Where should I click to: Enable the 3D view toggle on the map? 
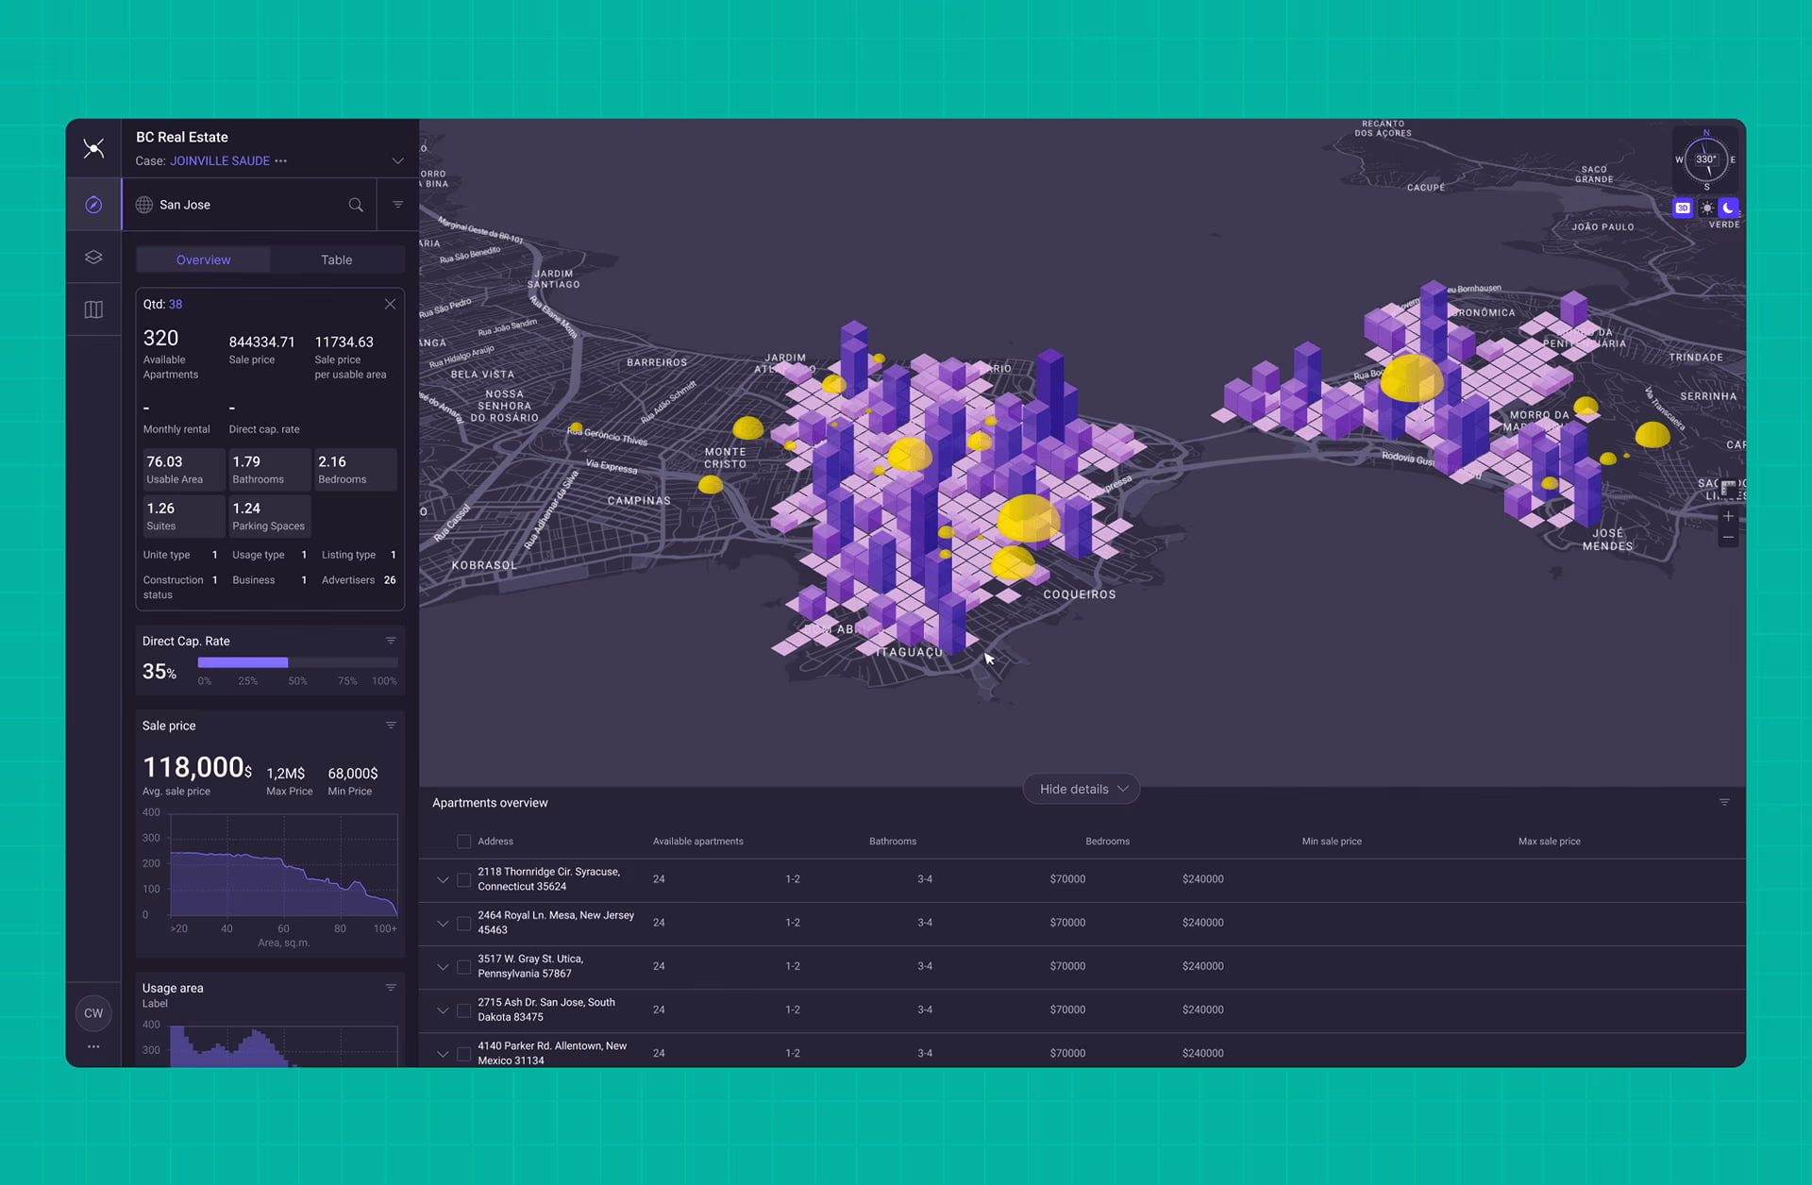click(x=1683, y=208)
